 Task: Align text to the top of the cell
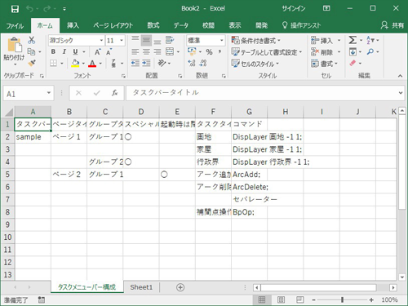[x=135, y=40]
